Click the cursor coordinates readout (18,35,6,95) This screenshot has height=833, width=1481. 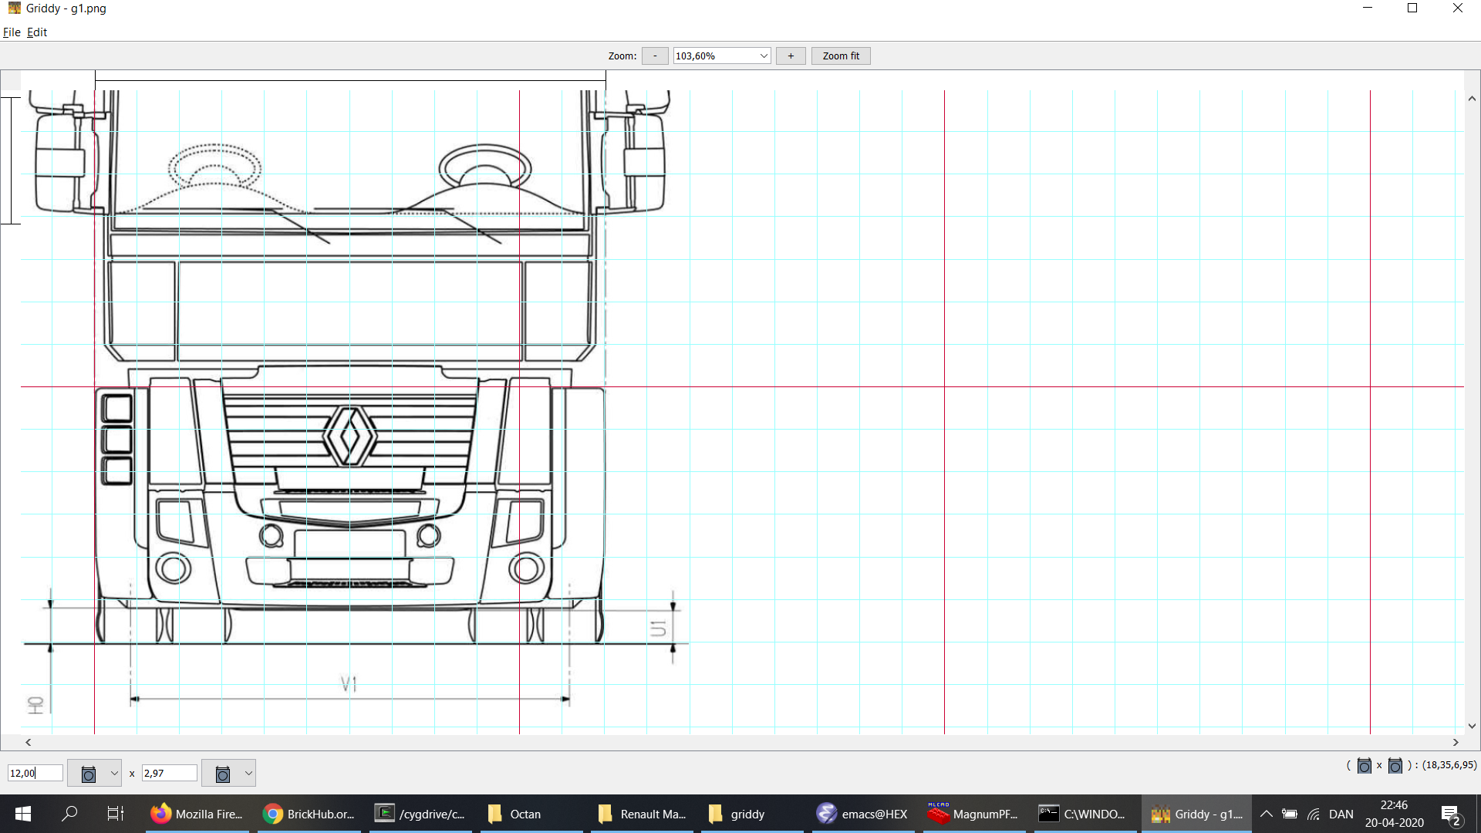pyautogui.click(x=1449, y=765)
